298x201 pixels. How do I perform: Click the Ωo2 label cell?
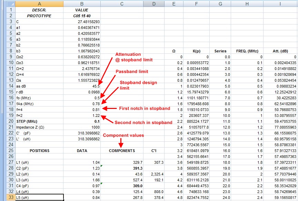click(39, 57)
